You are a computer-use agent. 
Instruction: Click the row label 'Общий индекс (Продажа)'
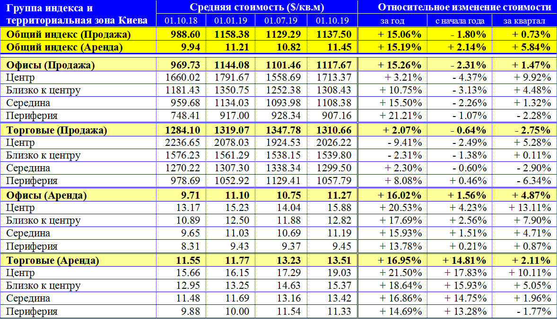coord(69,34)
